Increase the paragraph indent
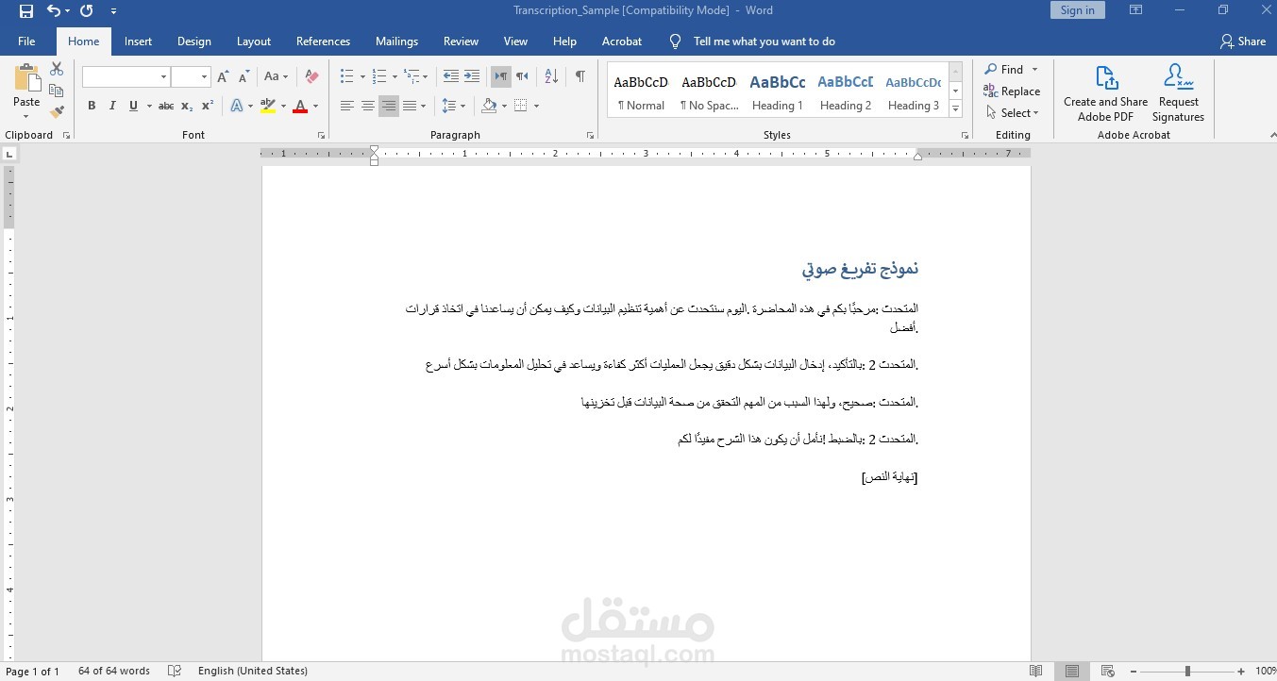1277x681 pixels. pyautogui.click(x=474, y=76)
